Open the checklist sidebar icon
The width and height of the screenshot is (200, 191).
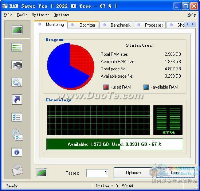coord(17,117)
